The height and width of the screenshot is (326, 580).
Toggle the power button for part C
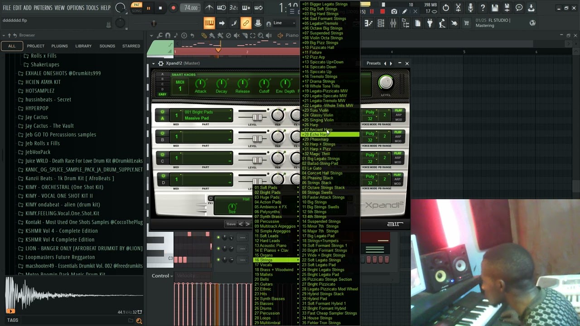(162, 155)
